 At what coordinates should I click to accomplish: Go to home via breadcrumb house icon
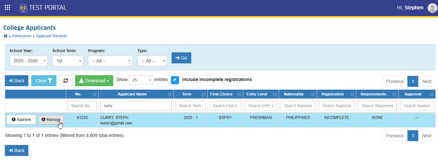point(5,36)
